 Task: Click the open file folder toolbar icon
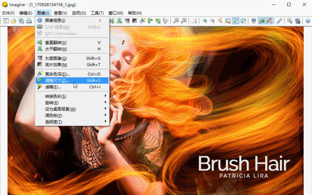pos(14,21)
